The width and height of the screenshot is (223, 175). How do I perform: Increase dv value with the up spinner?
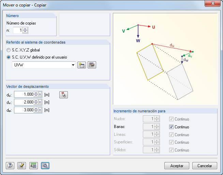pyautogui.click(x=36, y=101)
